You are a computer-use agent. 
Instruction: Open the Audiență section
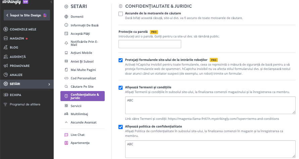pos(18,57)
